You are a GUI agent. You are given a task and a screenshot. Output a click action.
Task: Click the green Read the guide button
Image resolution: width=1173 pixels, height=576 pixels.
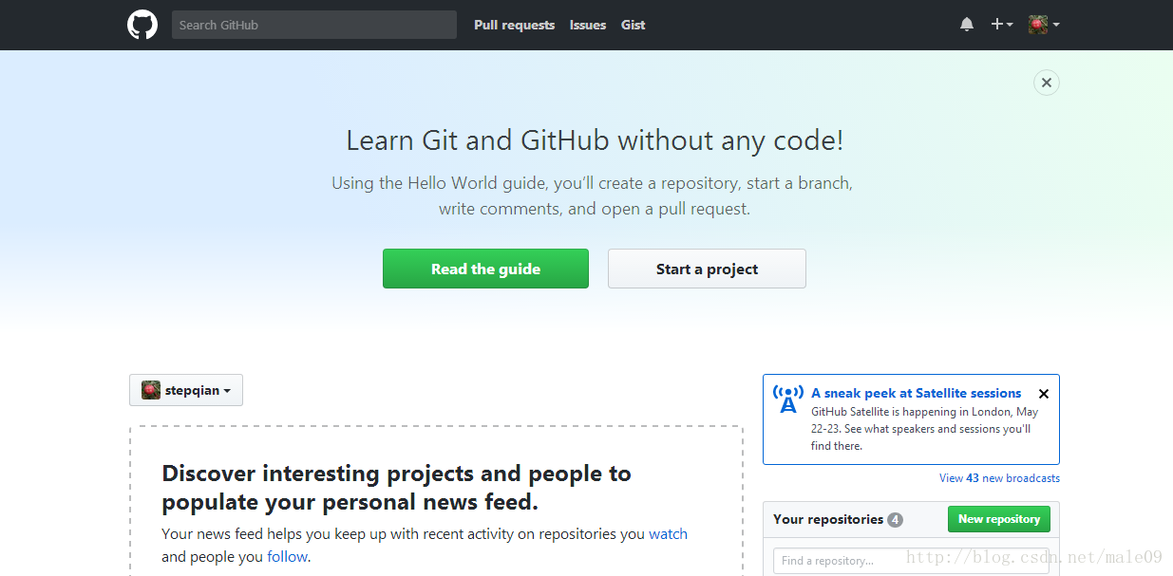[485, 269]
